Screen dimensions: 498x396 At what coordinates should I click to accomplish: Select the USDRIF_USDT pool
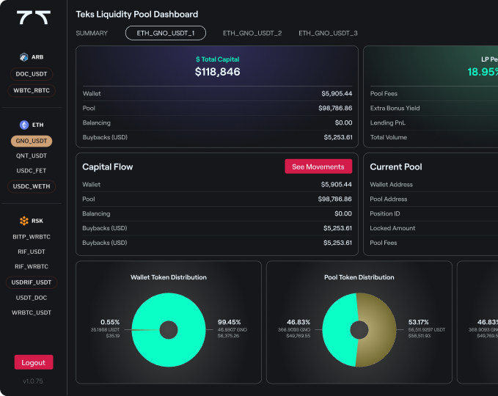pyautogui.click(x=33, y=282)
